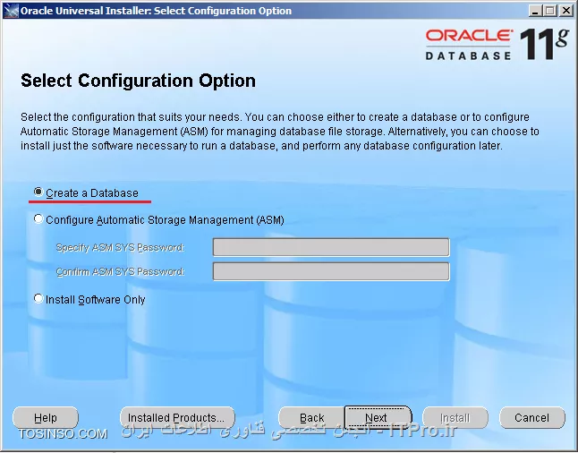
Task: Click the Confirm ASM SYS Password label
Action: coord(120,272)
